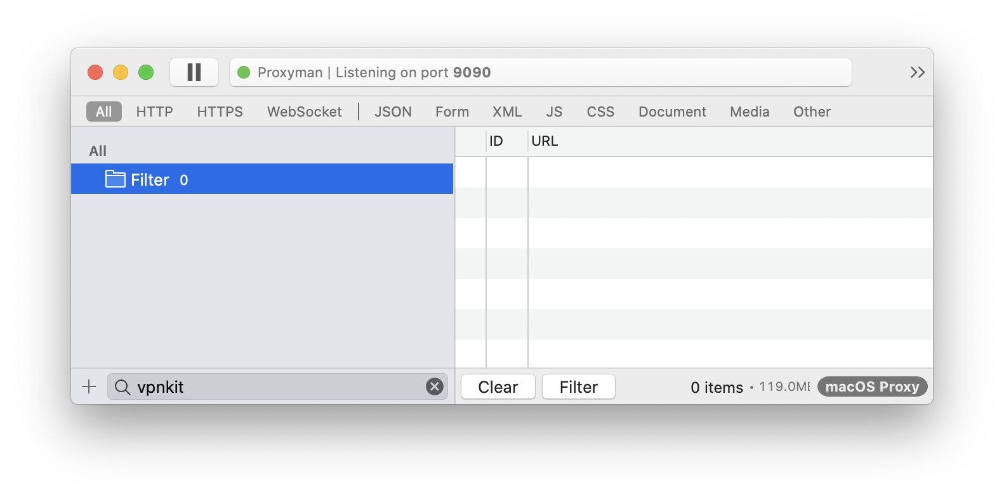
Task: Open the CSS traffic filter
Action: [600, 112]
